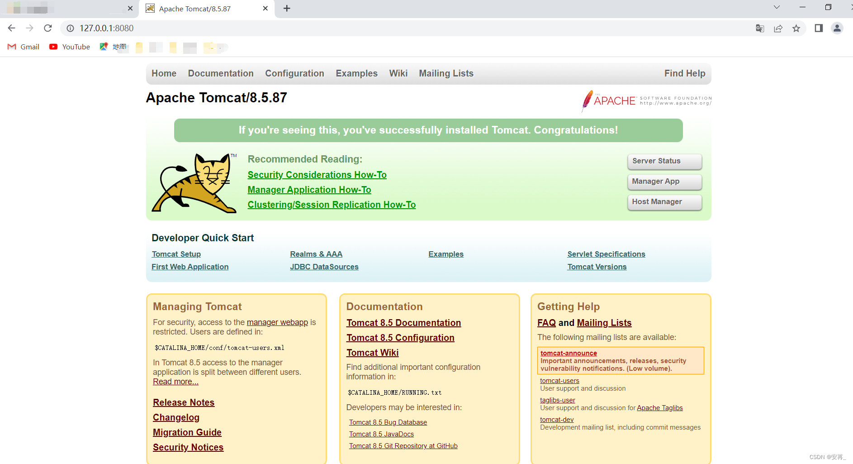
Task: Close the first blurred browser tab
Action: 130,8
